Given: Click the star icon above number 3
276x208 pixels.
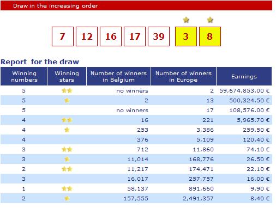Looking at the screenshot, I should [186, 20].
